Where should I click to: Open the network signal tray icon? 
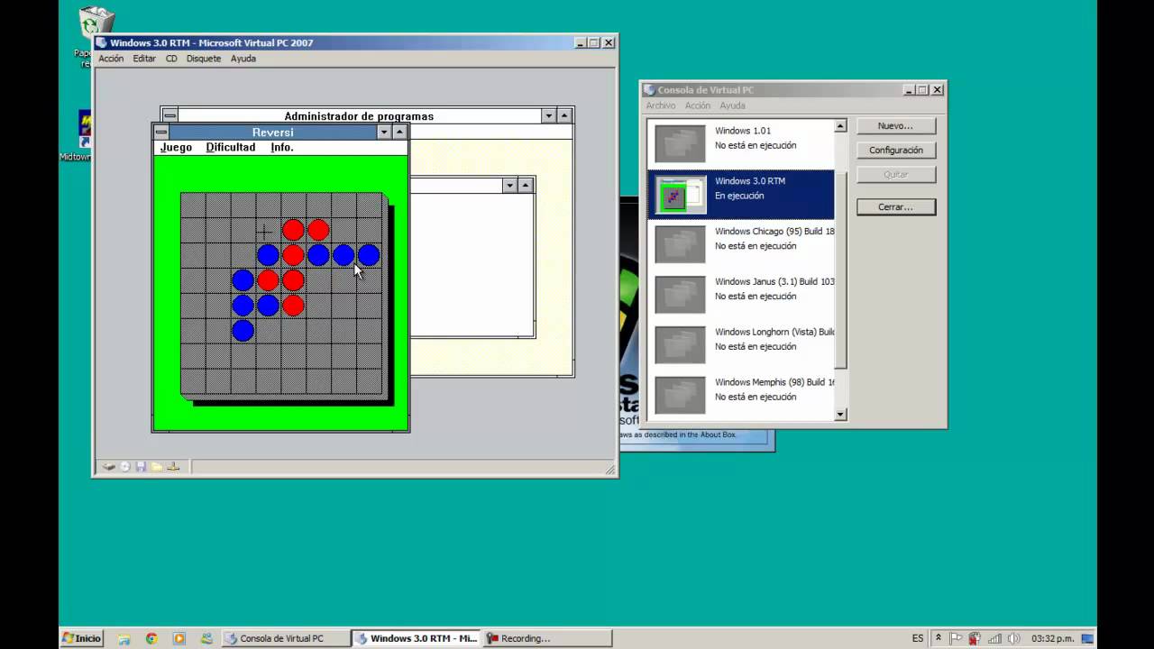995,638
